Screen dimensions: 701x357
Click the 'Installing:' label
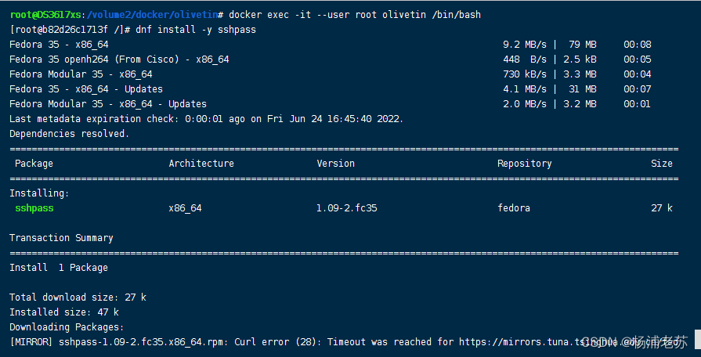pos(39,193)
